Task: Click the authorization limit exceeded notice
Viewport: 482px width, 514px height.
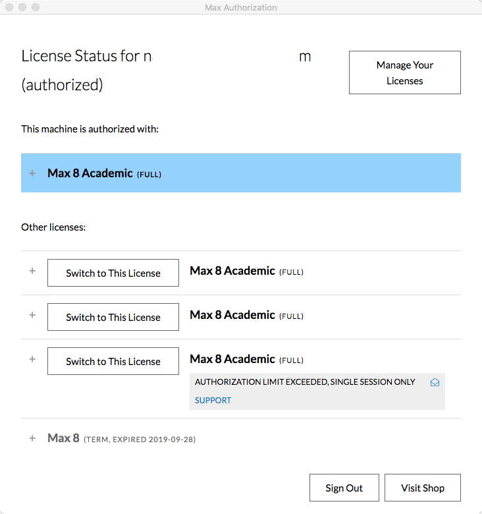Action: click(x=305, y=382)
